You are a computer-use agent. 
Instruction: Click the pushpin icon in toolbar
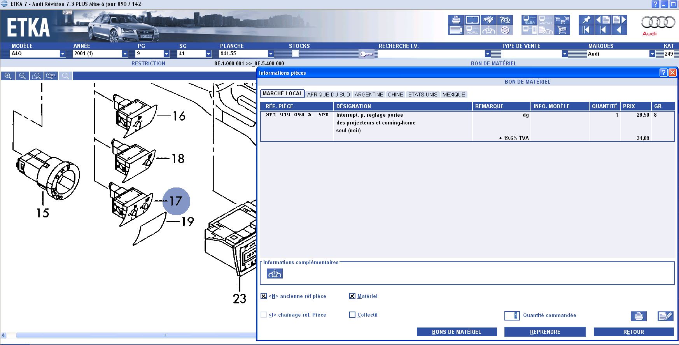pyautogui.click(x=586, y=20)
